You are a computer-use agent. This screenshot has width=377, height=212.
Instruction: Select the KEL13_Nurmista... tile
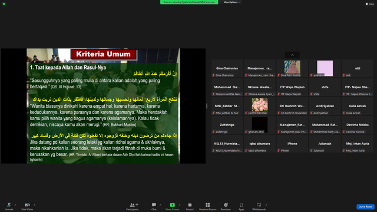click(227, 144)
